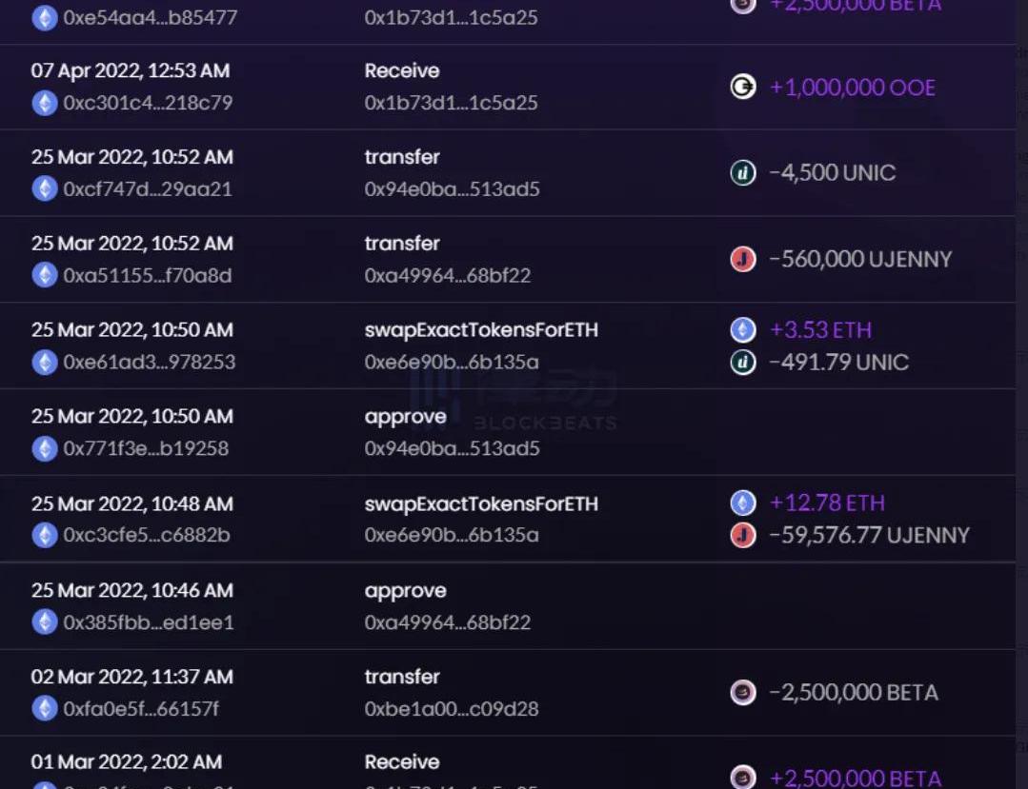
Task: Click the 02 Mar 2022, 11:37 AM timestamp
Action: tap(131, 677)
